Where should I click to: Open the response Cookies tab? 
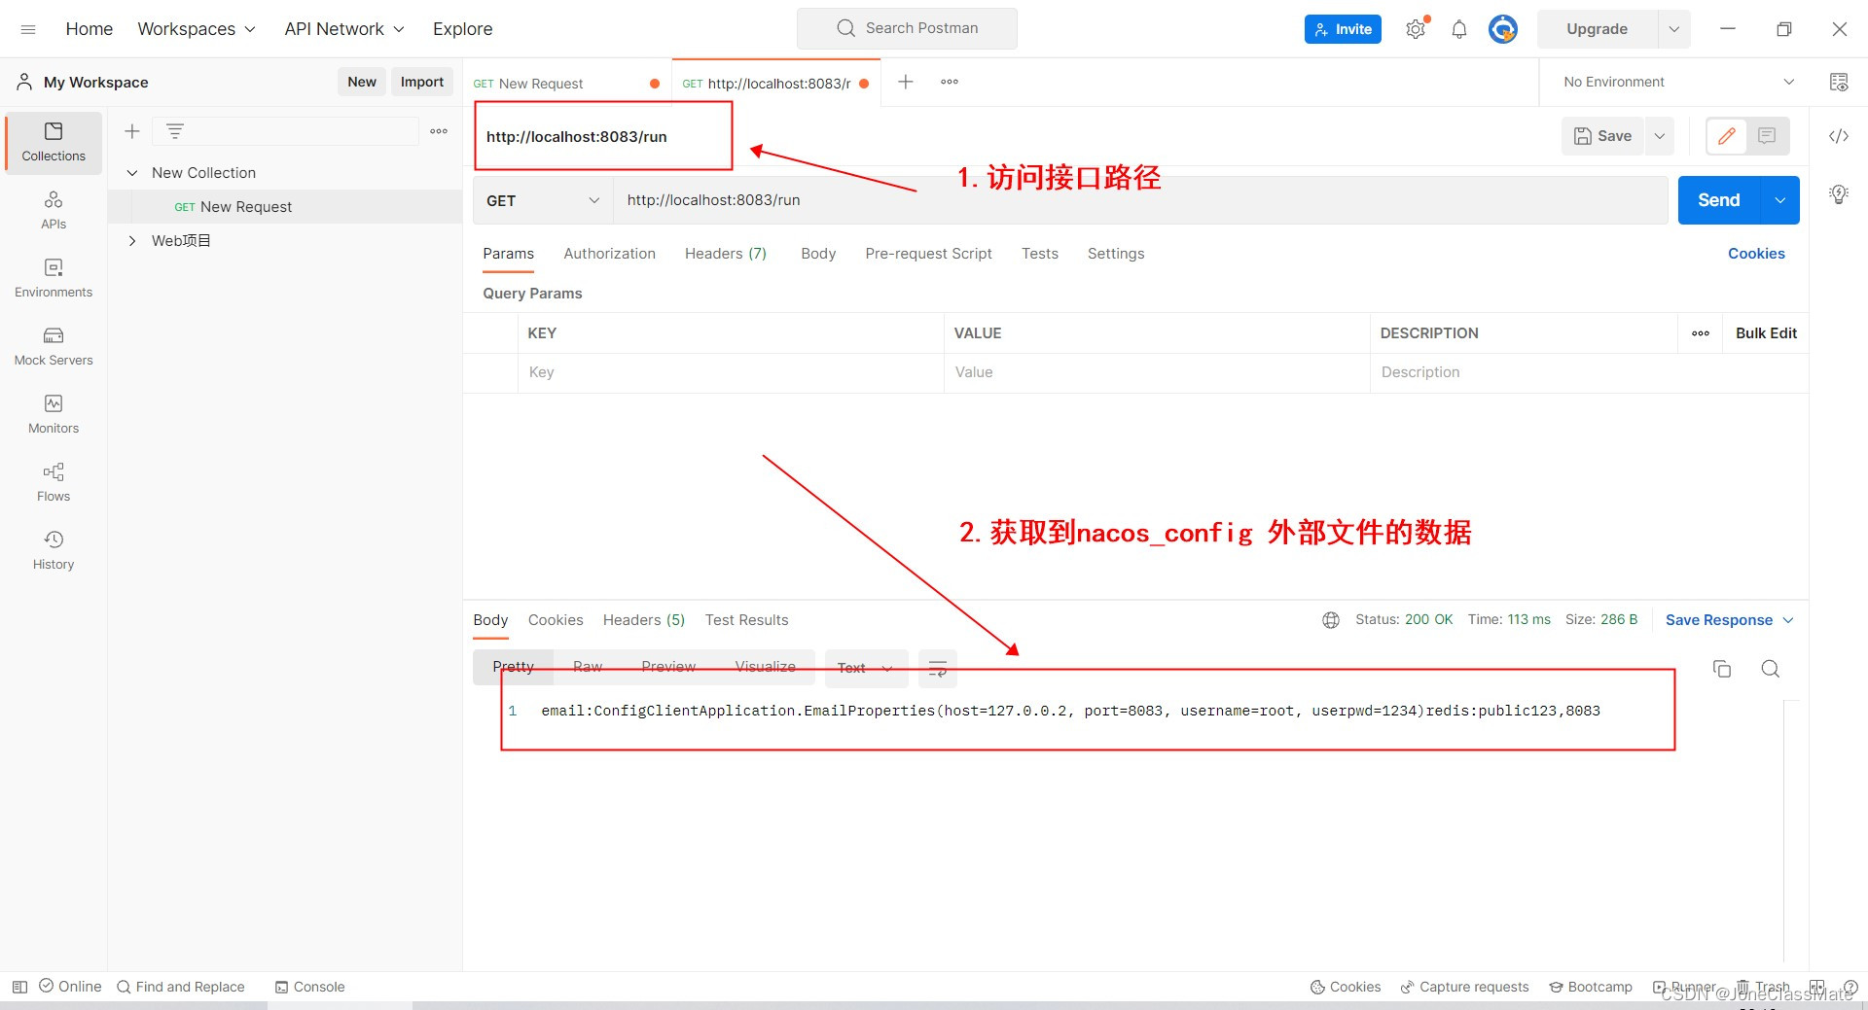[x=556, y=620]
